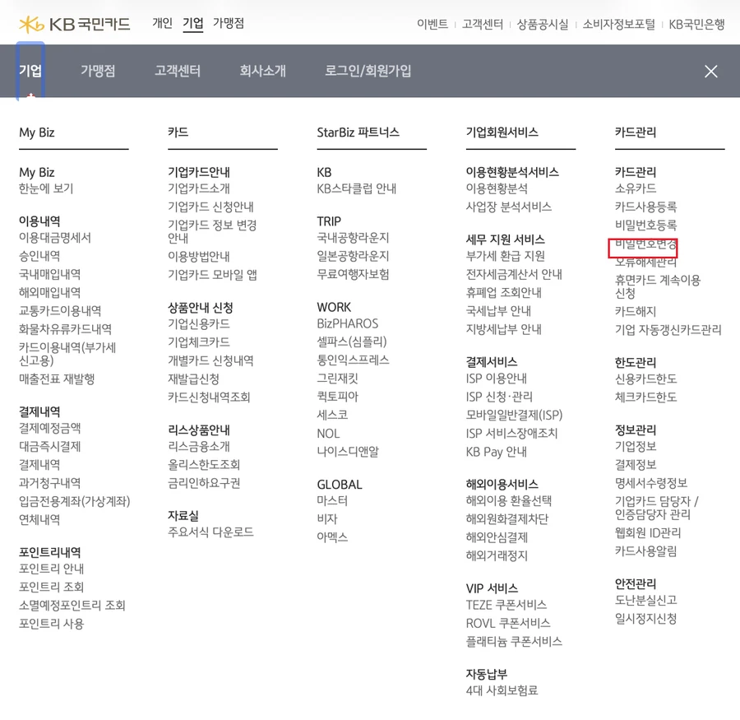This screenshot has width=740, height=720.
Task: Open 한눈에 보기 under My Biz
Action: (x=46, y=188)
